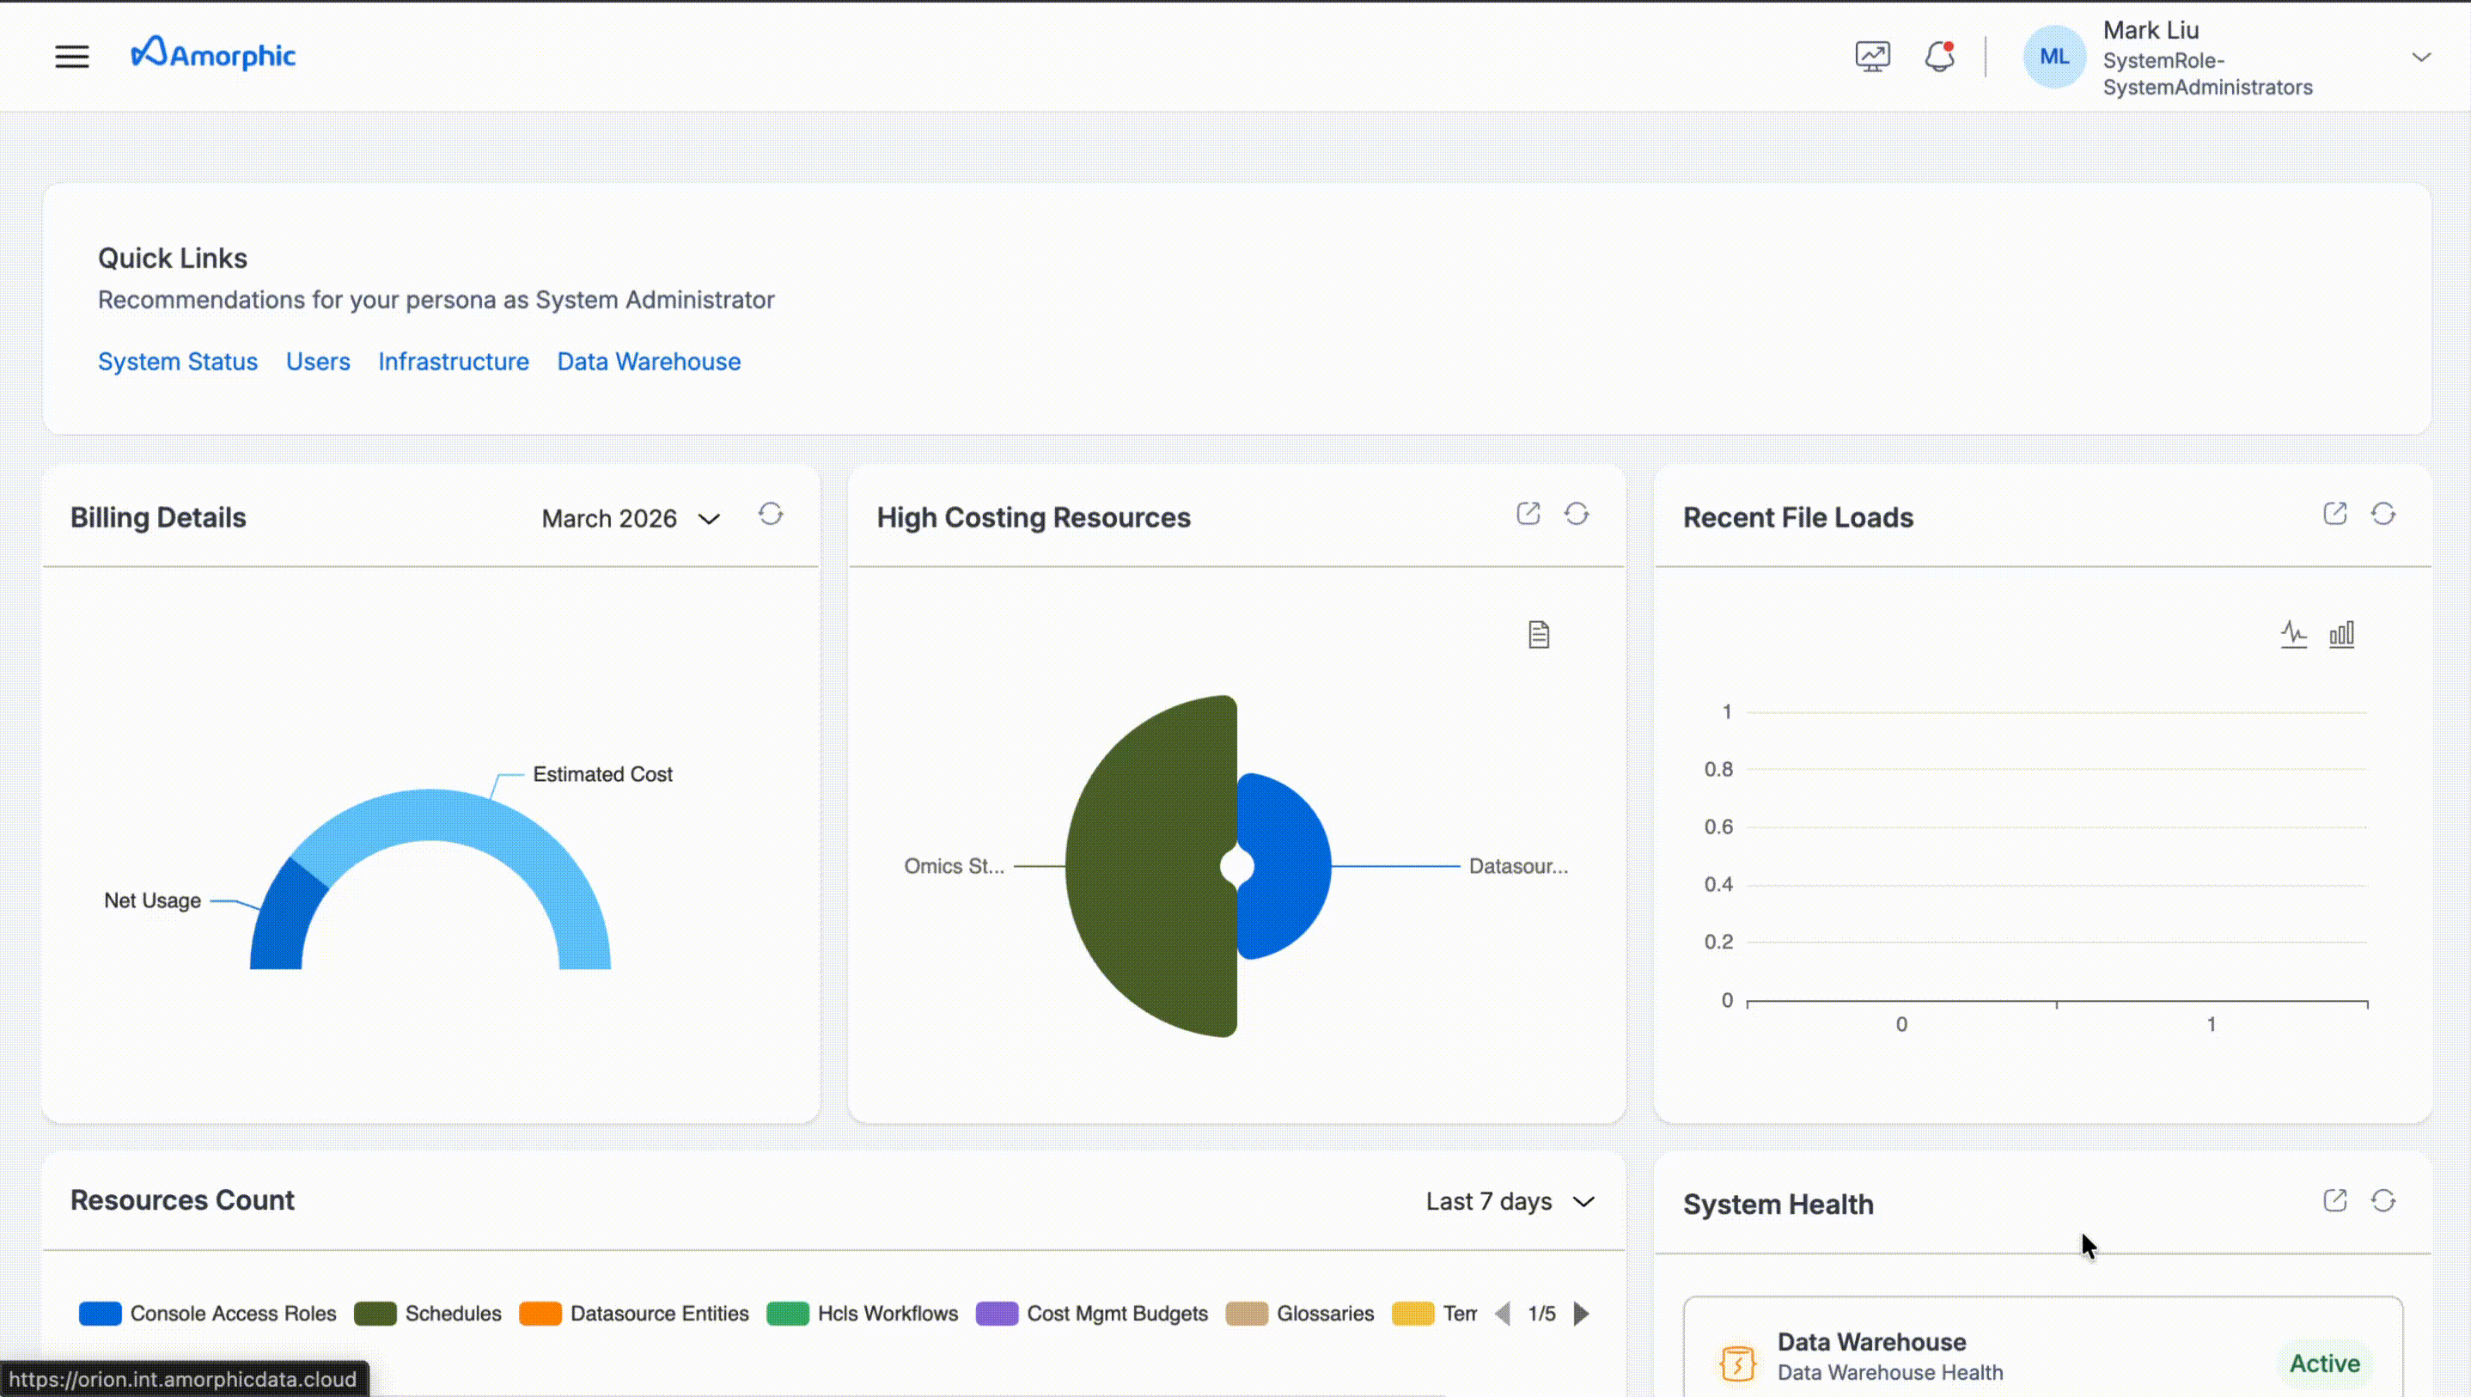2471x1397 pixels.
Task: Refresh the System Health card
Action: coord(2383,1200)
